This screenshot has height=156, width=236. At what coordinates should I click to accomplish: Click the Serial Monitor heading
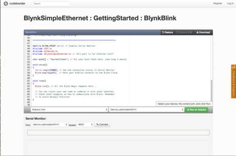tap(36, 119)
